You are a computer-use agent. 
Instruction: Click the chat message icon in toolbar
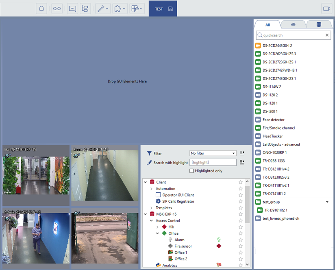[x=72, y=9]
